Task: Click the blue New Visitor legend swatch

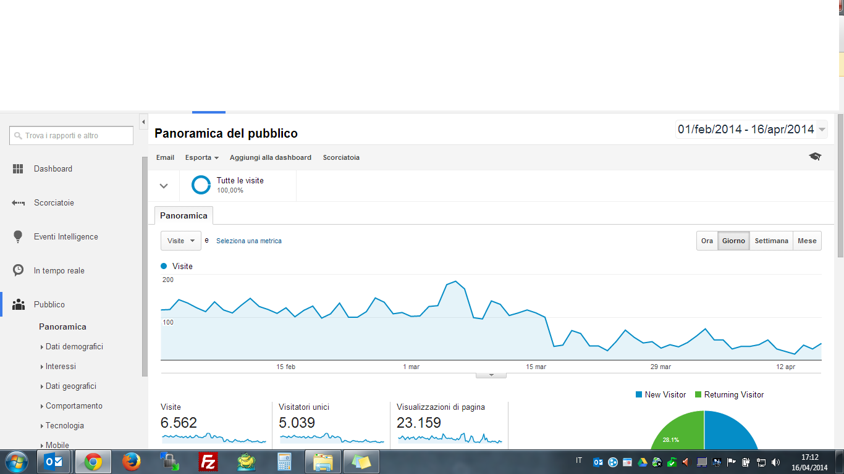Action: coord(639,394)
